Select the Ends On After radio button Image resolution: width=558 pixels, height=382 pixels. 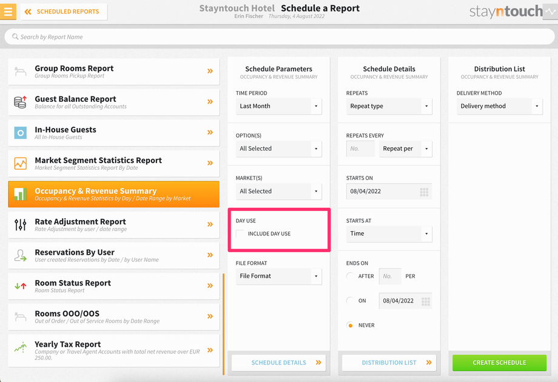[x=350, y=276]
